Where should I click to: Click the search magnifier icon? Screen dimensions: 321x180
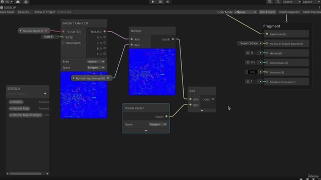pos(278,2)
